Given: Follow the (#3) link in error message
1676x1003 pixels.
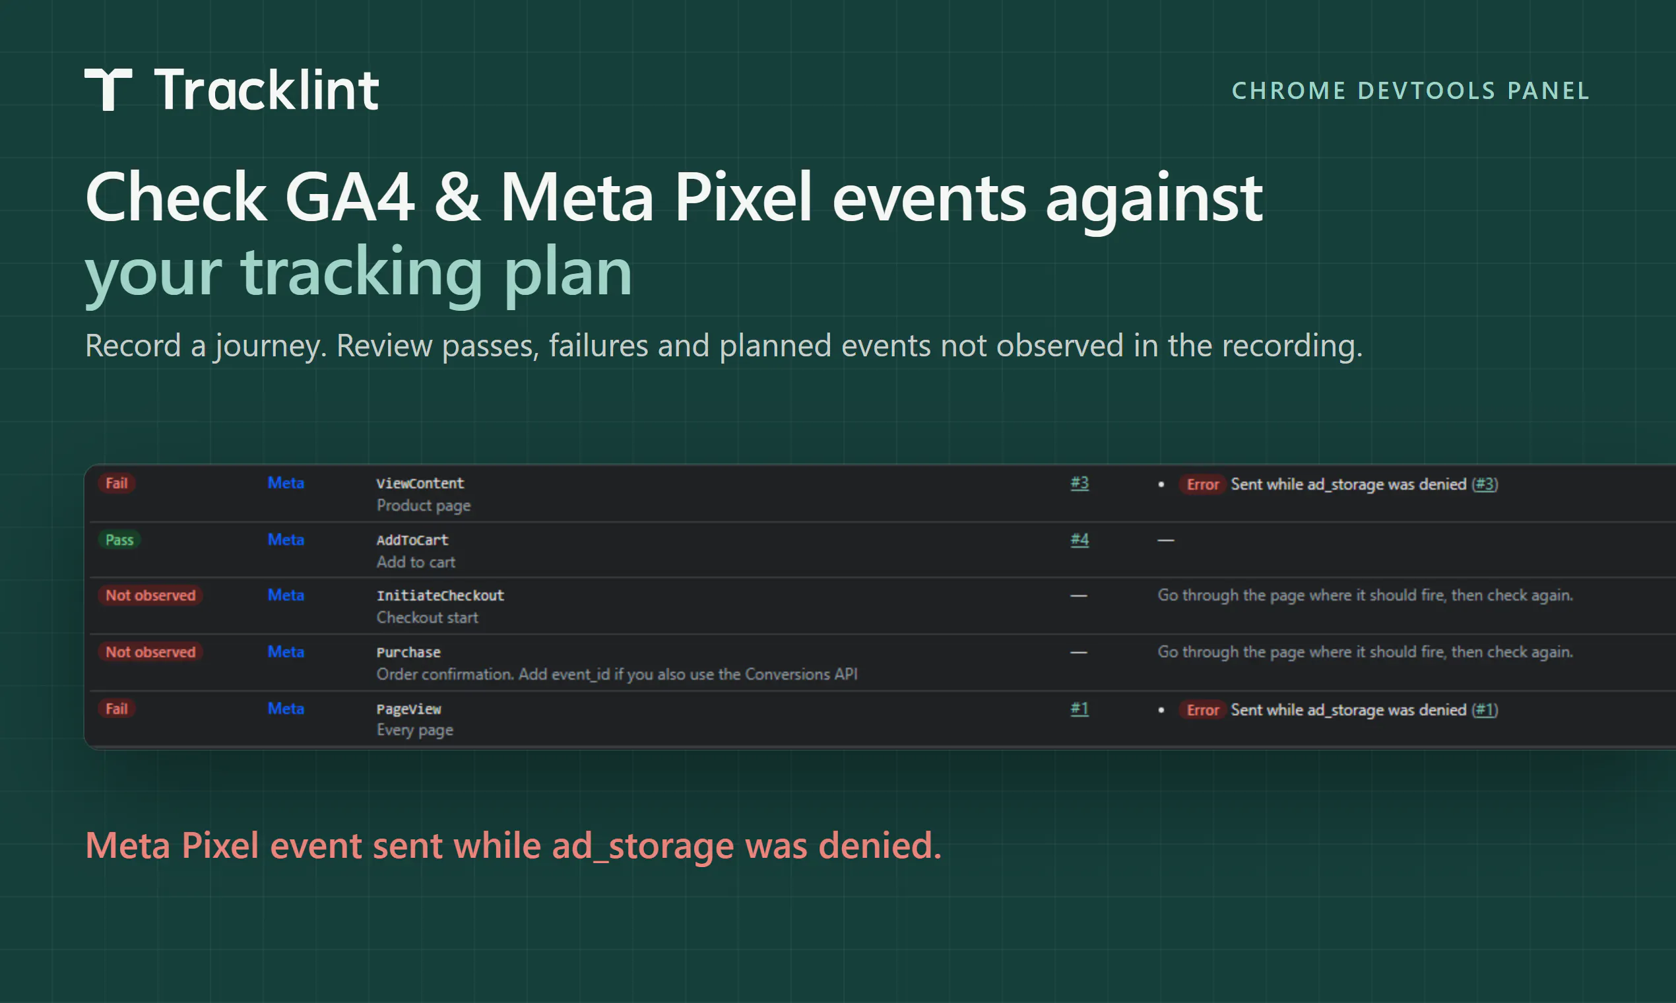Looking at the screenshot, I should (1485, 484).
